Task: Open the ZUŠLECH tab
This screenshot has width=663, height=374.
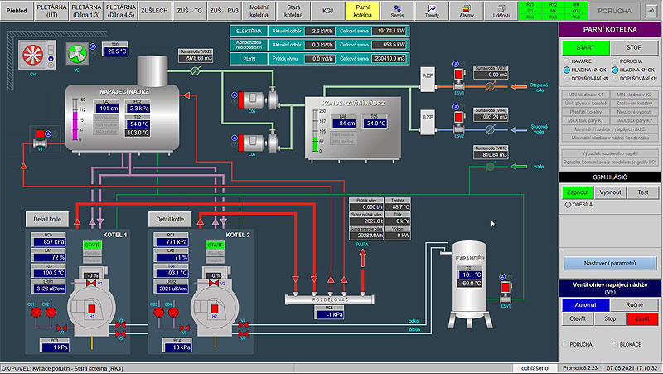Action: click(x=154, y=11)
